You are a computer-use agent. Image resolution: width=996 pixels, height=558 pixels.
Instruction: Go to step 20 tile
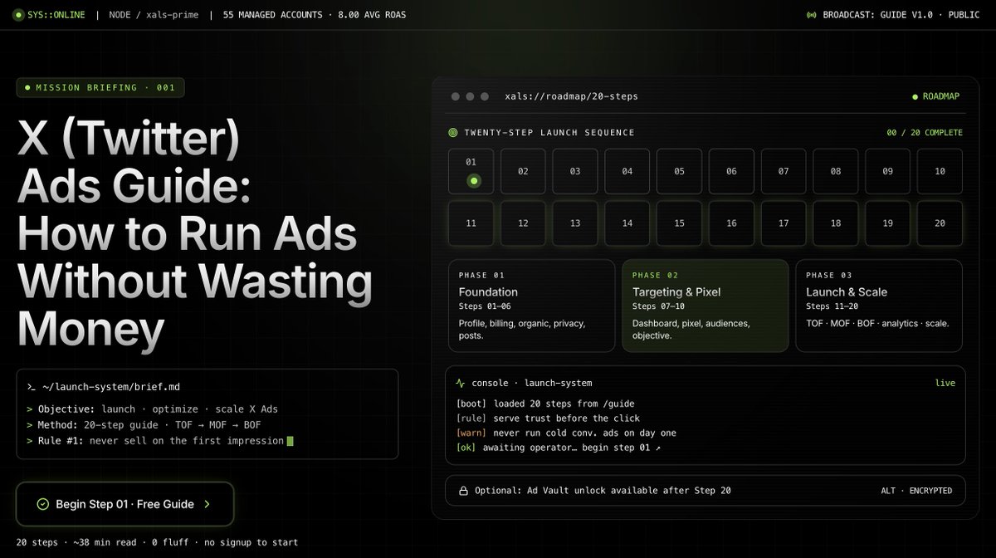click(x=940, y=223)
